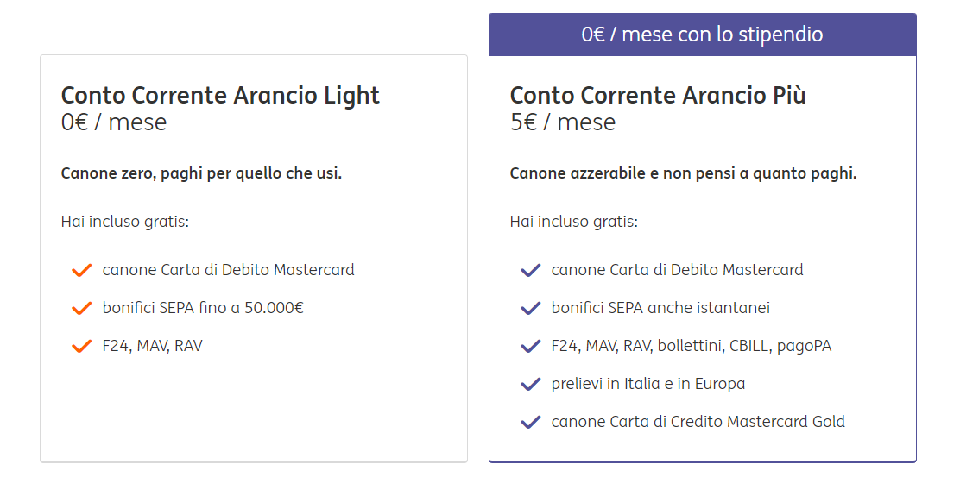960x496 pixels.
Task: Select the Conto Corrente Arancio Light heading
Action: 220,95
